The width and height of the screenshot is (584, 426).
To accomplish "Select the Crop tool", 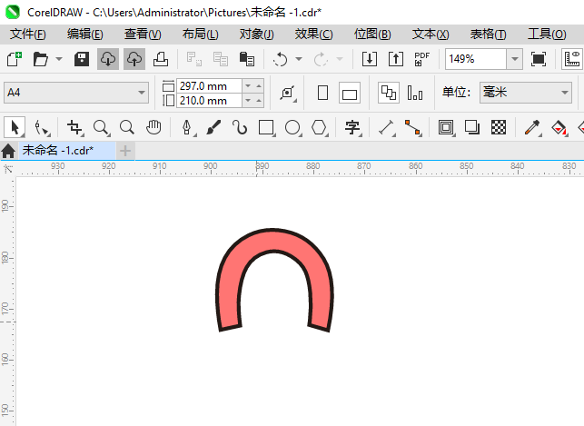I will 74,127.
